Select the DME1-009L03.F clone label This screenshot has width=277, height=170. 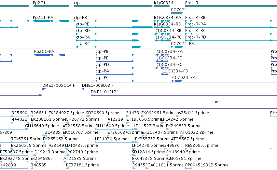[x=98, y=85]
